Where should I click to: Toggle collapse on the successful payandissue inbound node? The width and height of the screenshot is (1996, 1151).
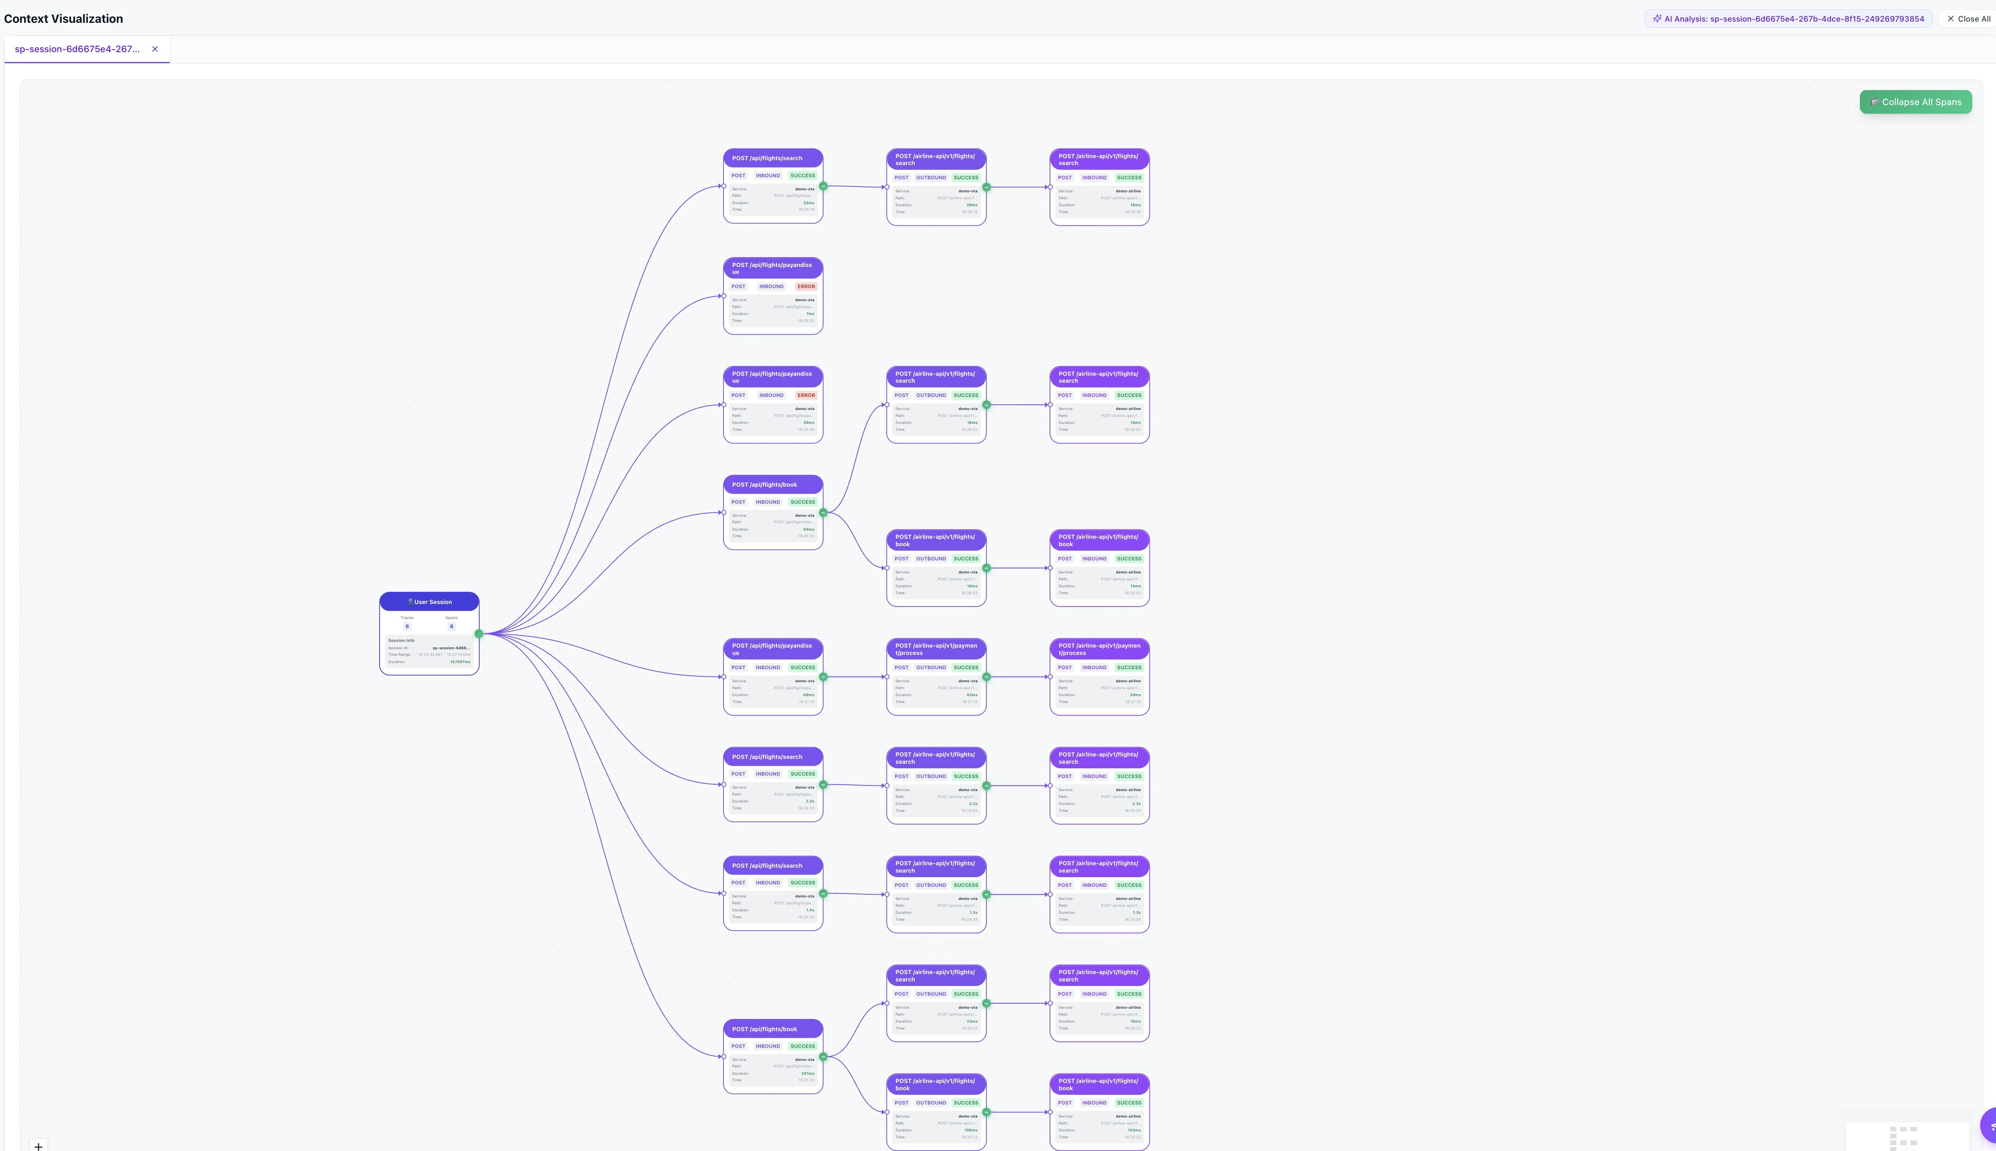pos(823,677)
